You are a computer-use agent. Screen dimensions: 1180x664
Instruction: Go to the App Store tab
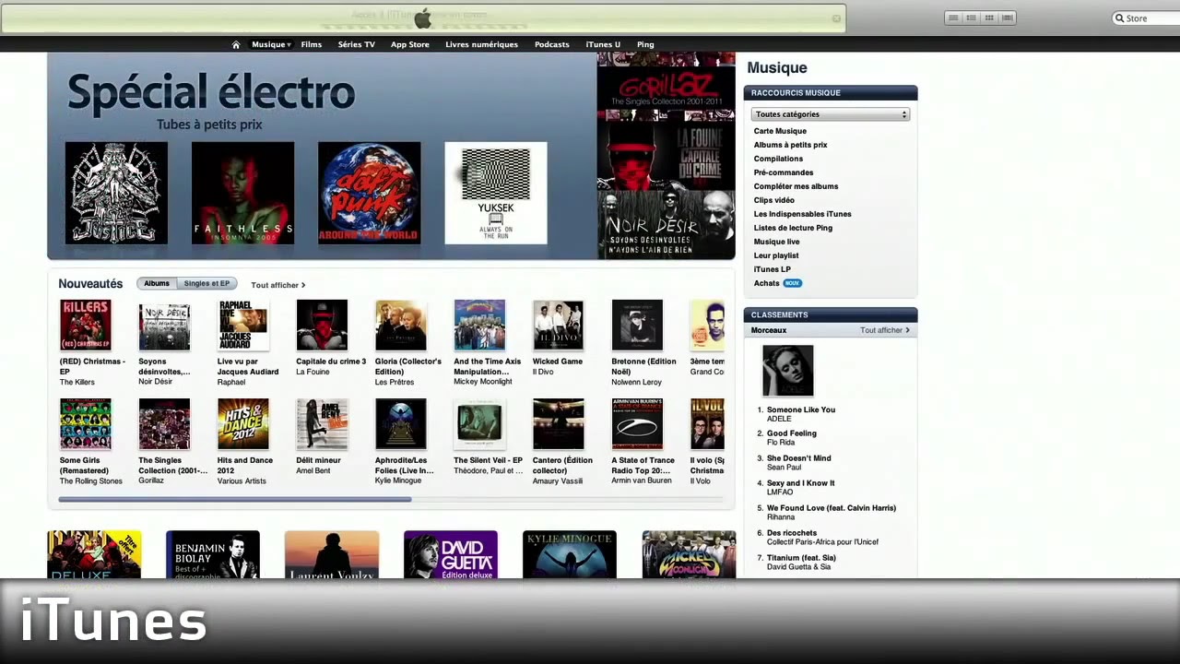(x=410, y=44)
